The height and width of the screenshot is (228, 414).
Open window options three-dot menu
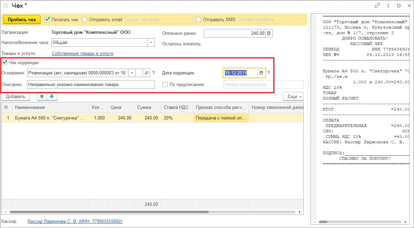(x=388, y=5)
